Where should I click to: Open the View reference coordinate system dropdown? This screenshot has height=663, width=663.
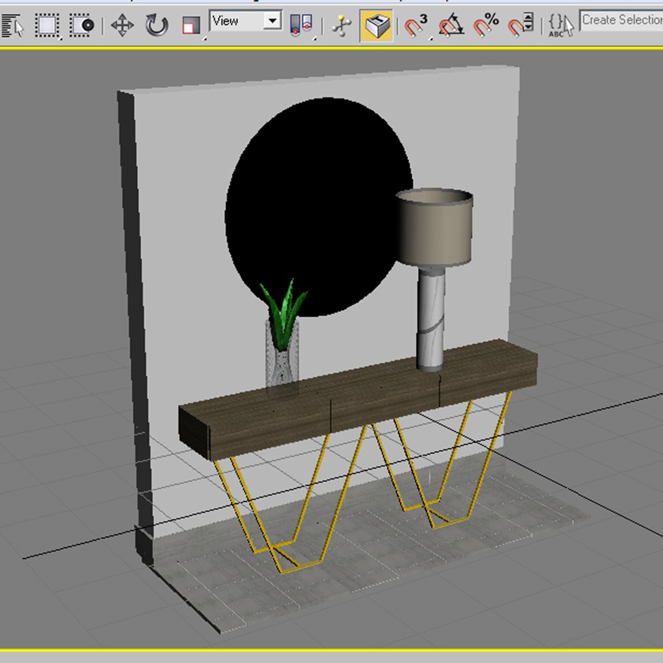tap(246, 20)
